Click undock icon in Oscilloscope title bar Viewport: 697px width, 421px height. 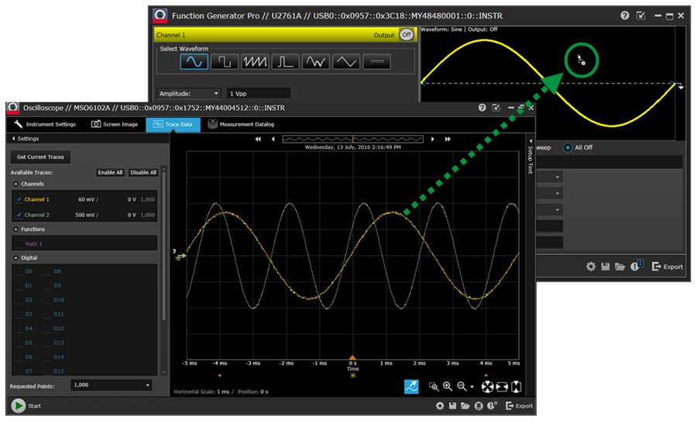[496, 108]
